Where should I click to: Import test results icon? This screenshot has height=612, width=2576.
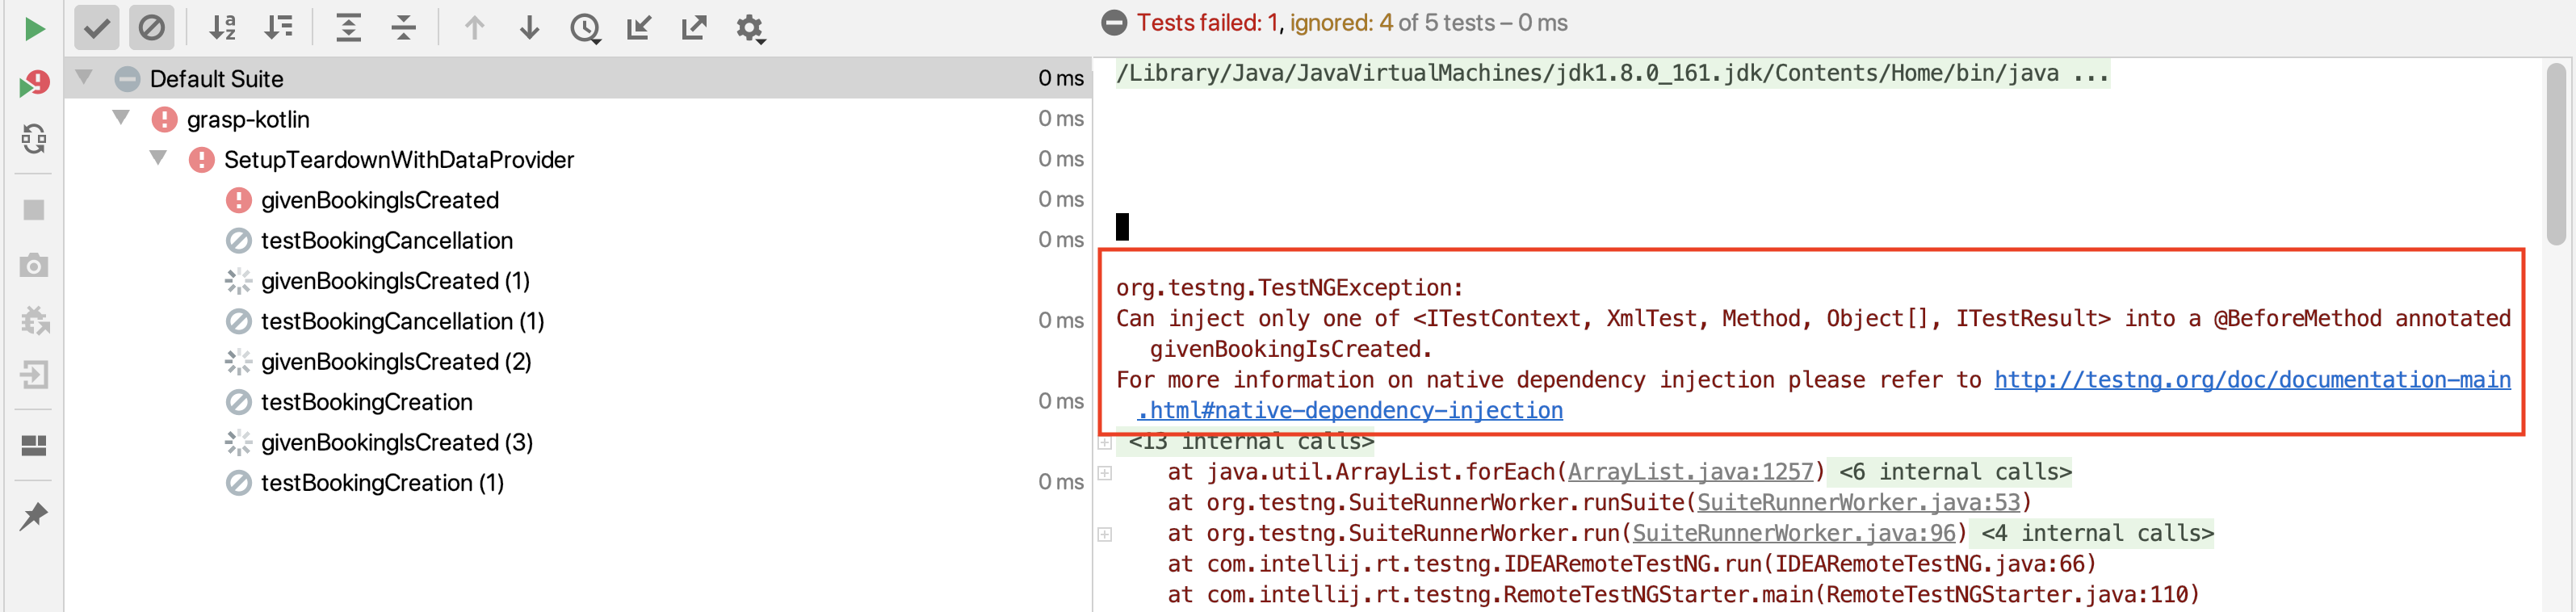tap(639, 28)
